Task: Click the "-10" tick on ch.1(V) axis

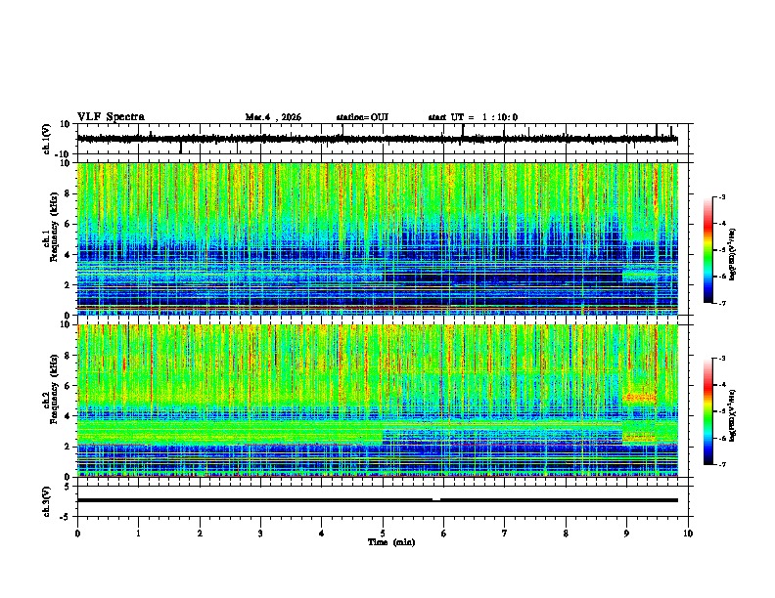Action: pos(64,154)
